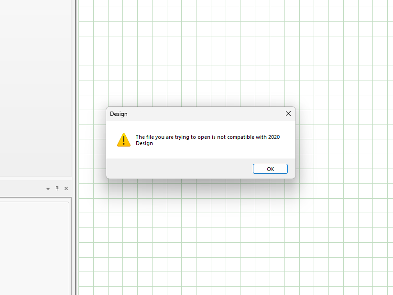Close the docked side panel

click(x=66, y=188)
